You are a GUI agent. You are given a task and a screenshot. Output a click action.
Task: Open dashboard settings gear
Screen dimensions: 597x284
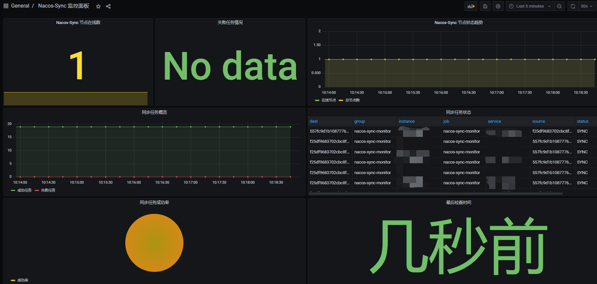pos(498,6)
